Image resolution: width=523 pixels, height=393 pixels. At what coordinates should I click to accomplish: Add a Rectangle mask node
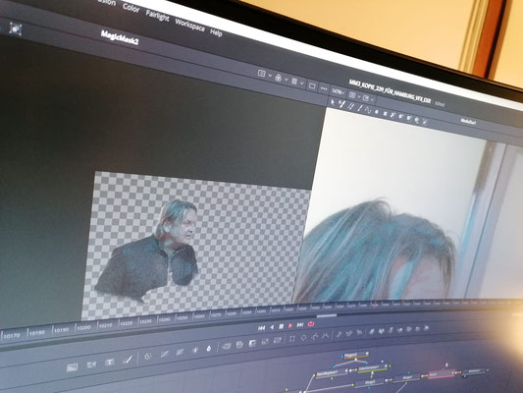tap(292, 339)
